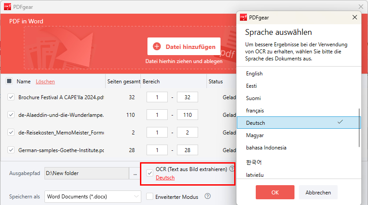368x205 pixels.
Task: Select 한국어 in language list
Action: 298,162
